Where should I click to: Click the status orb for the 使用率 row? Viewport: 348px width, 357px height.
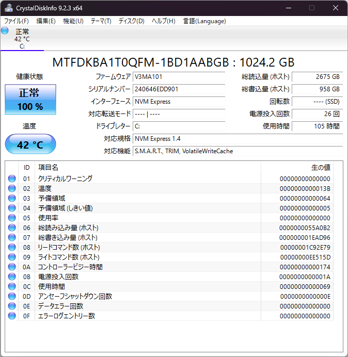(12, 218)
